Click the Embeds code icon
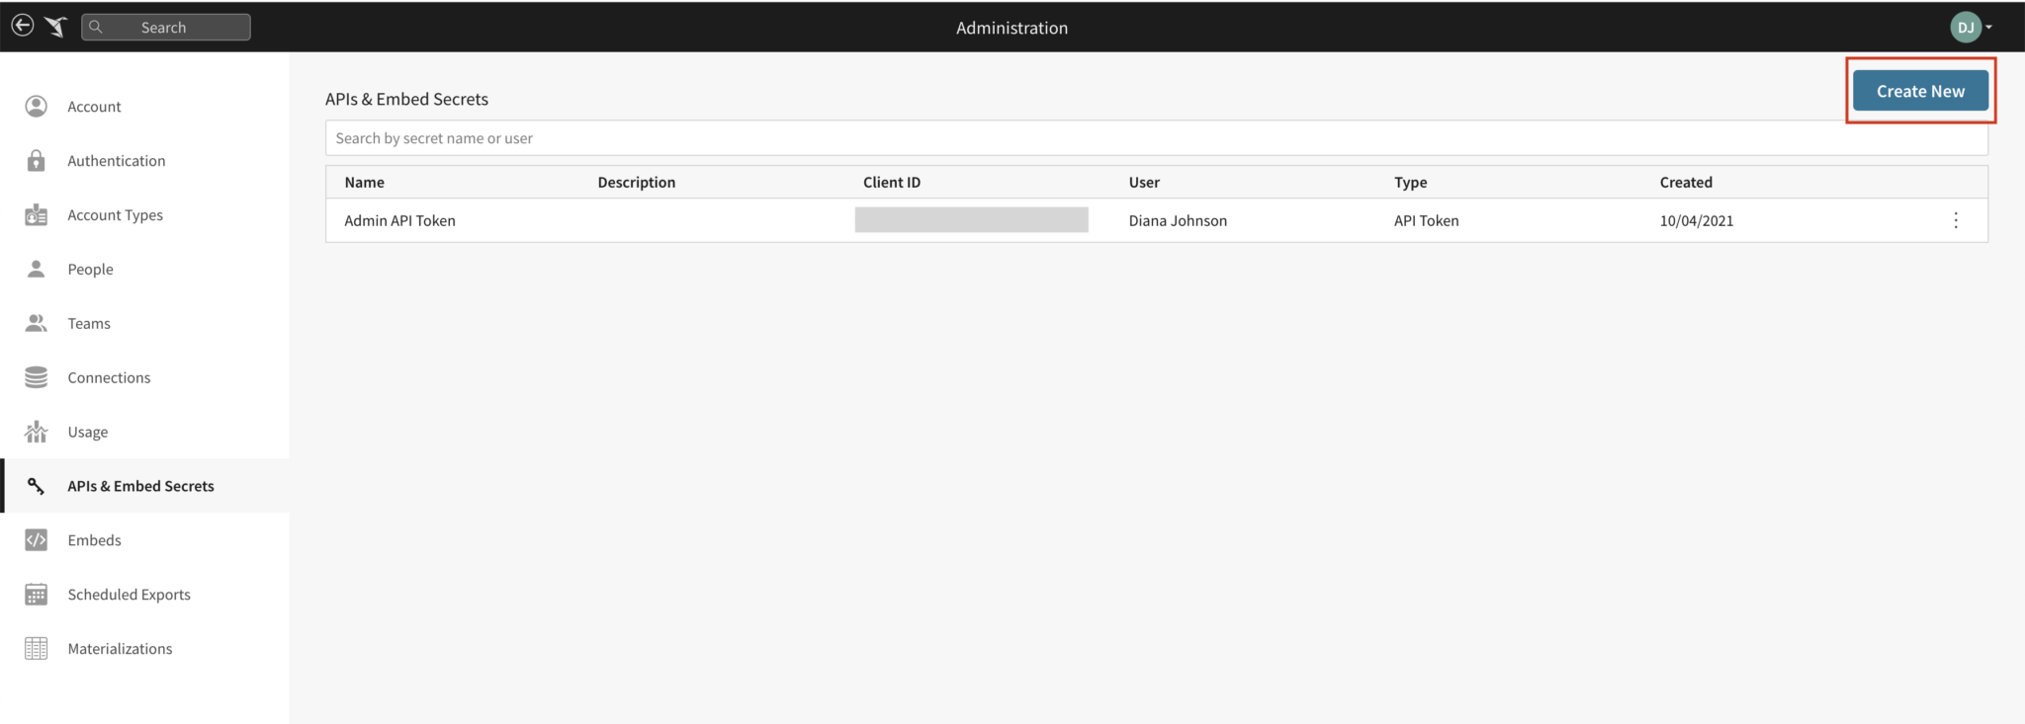 37,540
